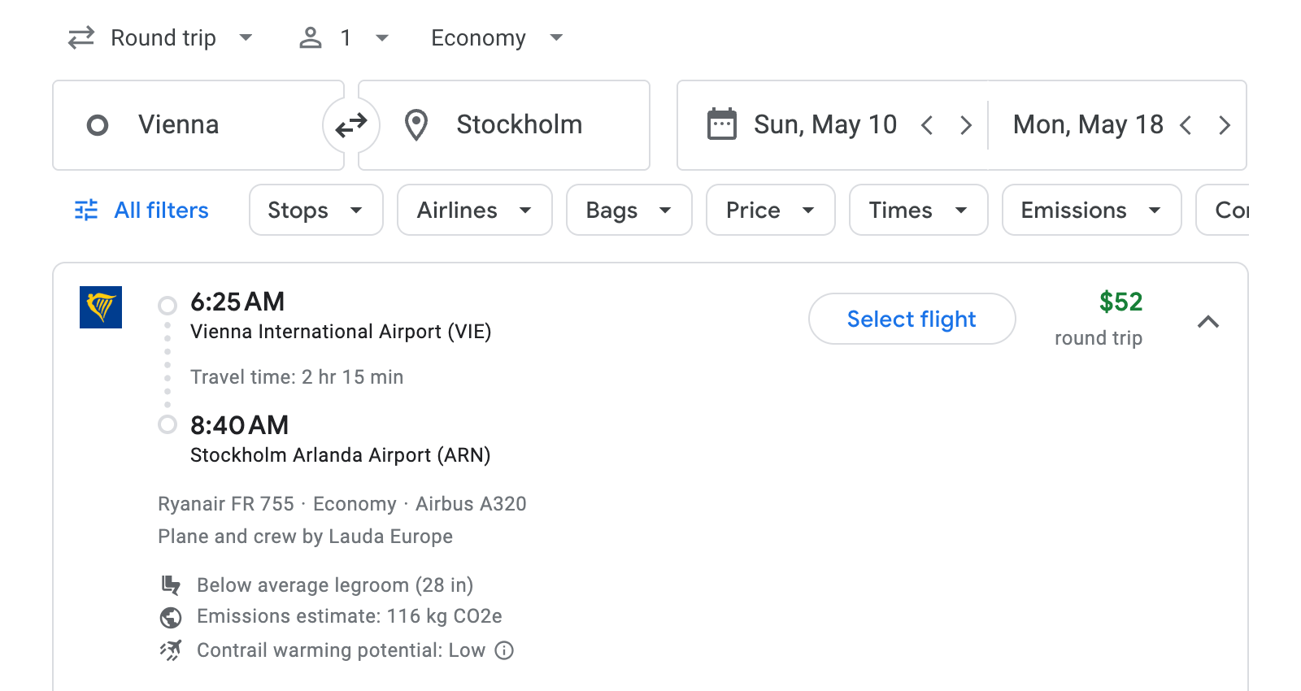Click the Ryanair airline logo
This screenshot has height=691, width=1301.
(101, 308)
